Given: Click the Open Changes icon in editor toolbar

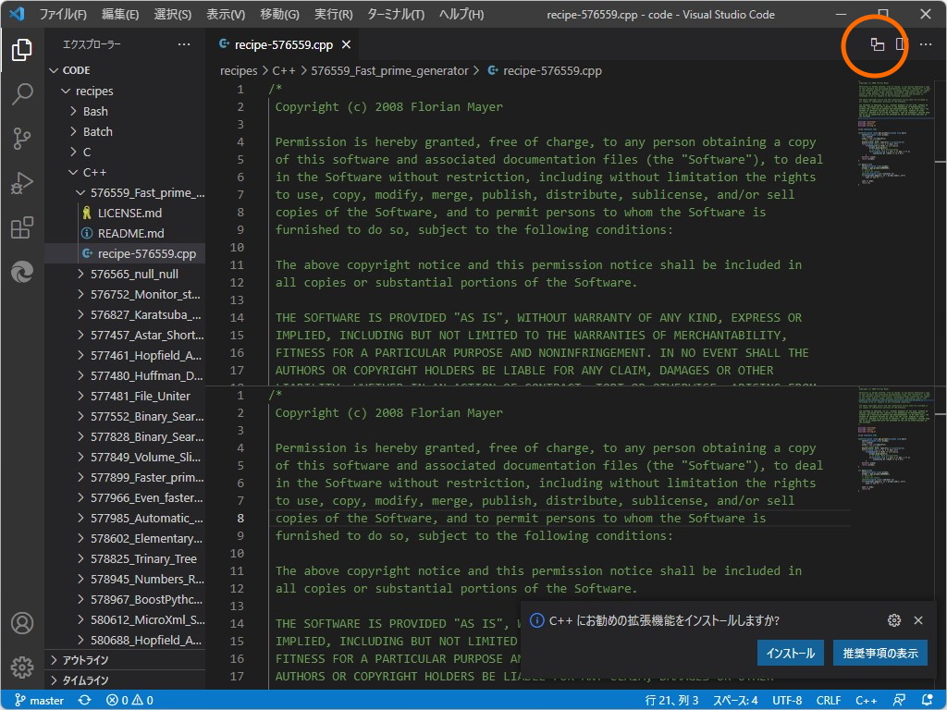Looking at the screenshot, I should pyautogui.click(x=877, y=44).
